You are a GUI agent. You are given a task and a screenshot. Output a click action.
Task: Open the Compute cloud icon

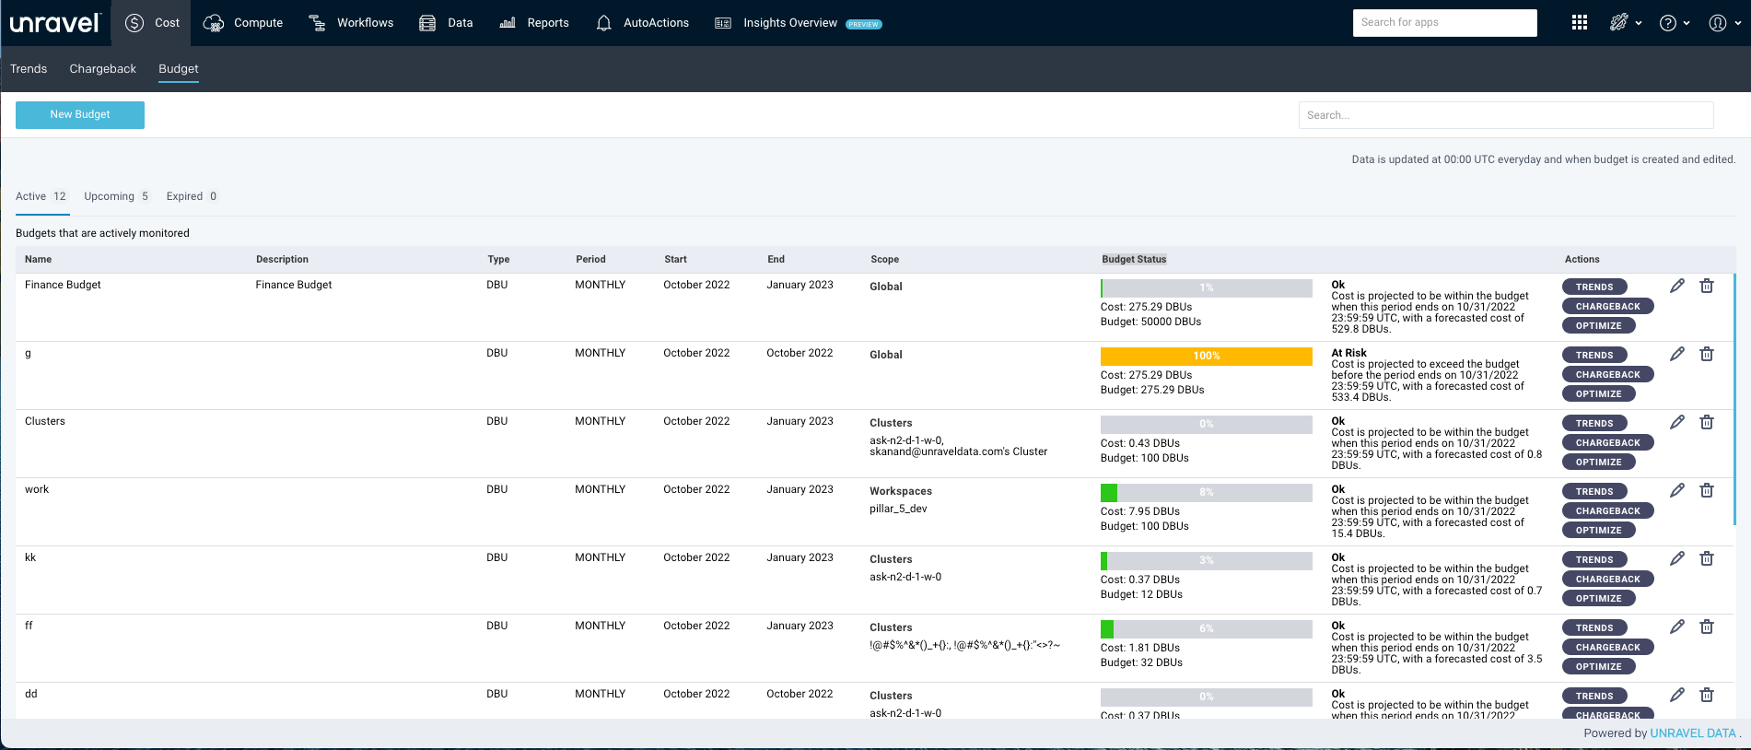(x=214, y=23)
